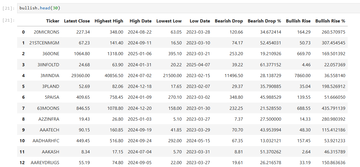Click bullish rise percent 435.791139
Image resolution: width=360 pixels, height=167 pixels.
coord(333,108)
